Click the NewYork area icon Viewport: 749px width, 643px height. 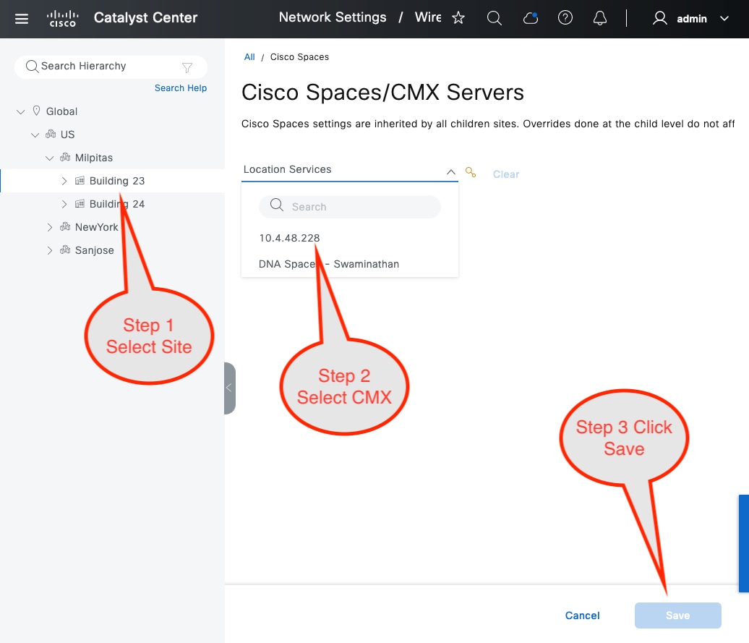coord(65,226)
